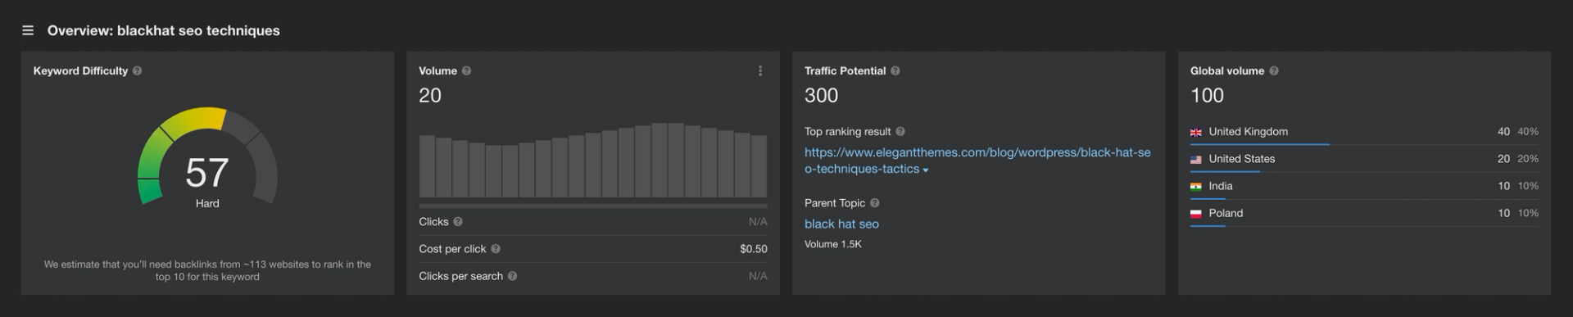
Task: Click the United Kingdom flag icon
Action: pyautogui.click(x=1195, y=132)
